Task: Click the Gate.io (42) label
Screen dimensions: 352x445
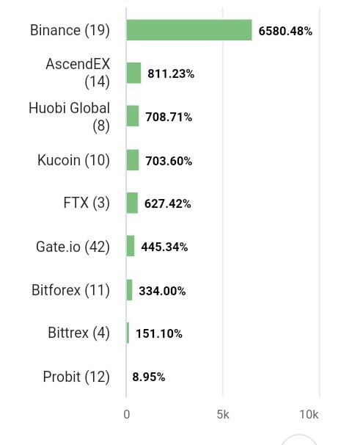Action: point(73,246)
